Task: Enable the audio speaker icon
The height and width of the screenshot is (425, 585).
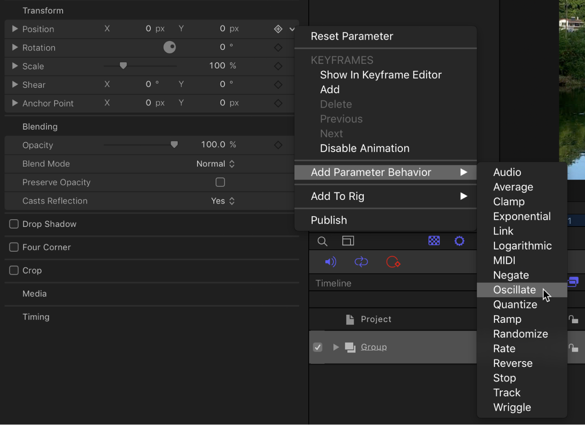Action: coord(331,262)
